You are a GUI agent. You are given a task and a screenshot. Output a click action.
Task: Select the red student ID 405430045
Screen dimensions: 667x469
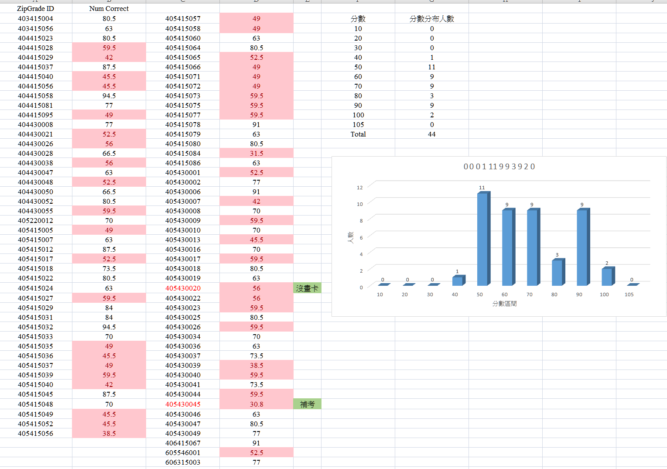tap(183, 404)
